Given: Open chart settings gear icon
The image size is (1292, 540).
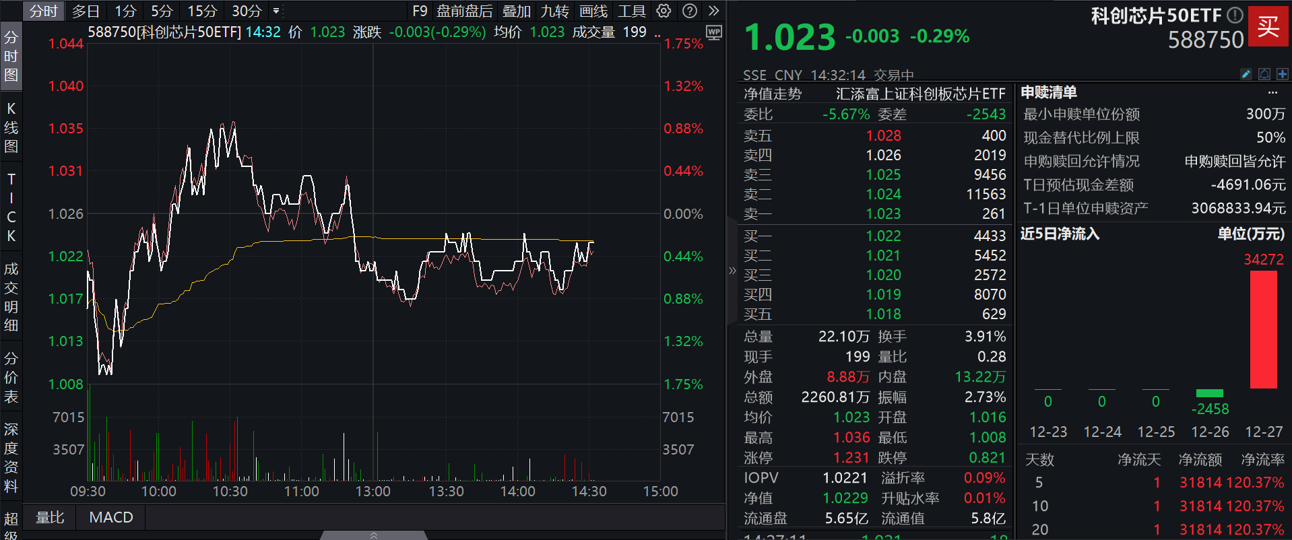Looking at the screenshot, I should point(664,11).
